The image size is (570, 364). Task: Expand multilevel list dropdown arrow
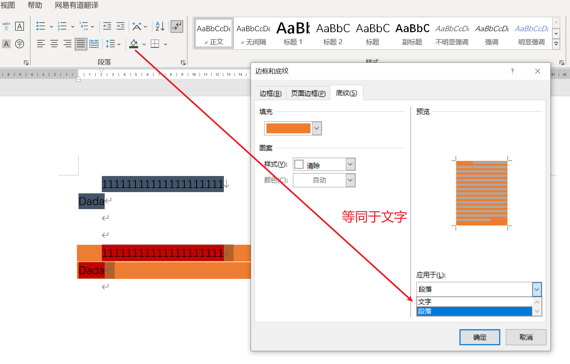[92, 26]
